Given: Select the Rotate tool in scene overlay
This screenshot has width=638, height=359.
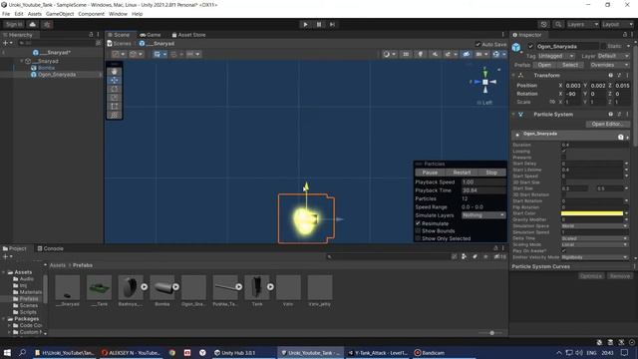Looking at the screenshot, I should coord(115,89).
